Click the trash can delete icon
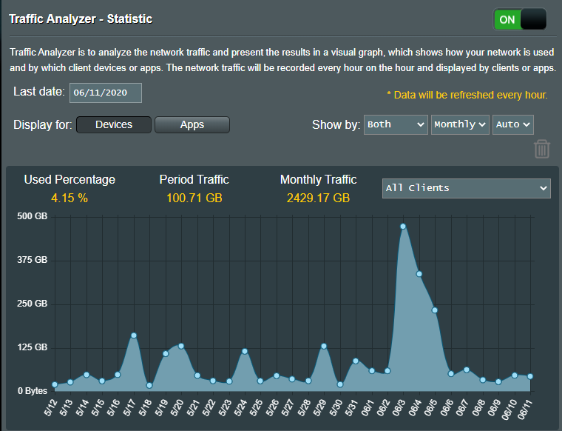The width and height of the screenshot is (562, 431). (542, 148)
